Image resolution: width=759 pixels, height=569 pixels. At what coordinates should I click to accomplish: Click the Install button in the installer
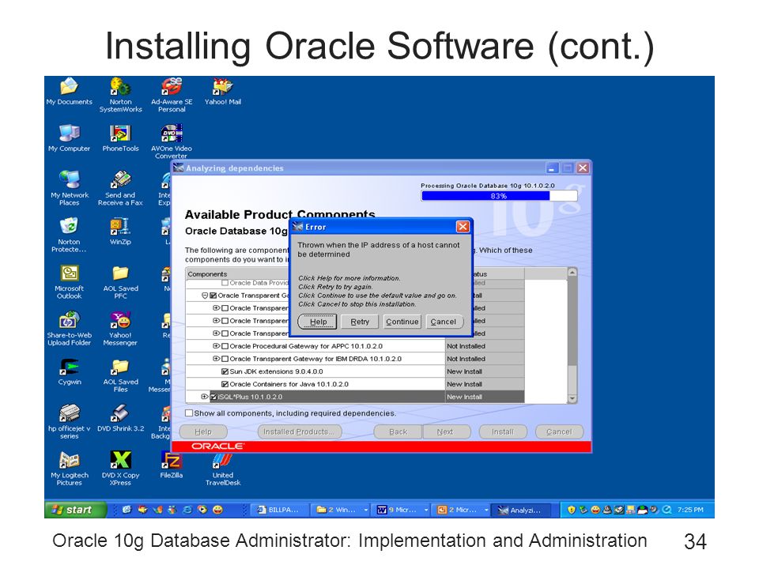pyautogui.click(x=503, y=431)
